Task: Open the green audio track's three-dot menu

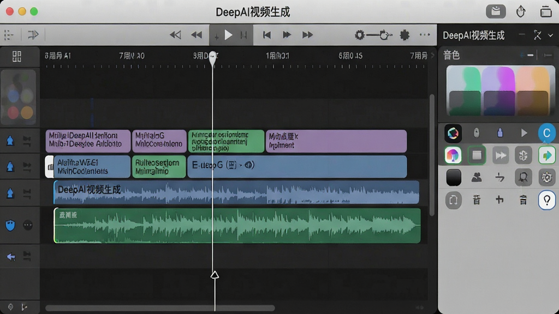Action: pos(28,225)
